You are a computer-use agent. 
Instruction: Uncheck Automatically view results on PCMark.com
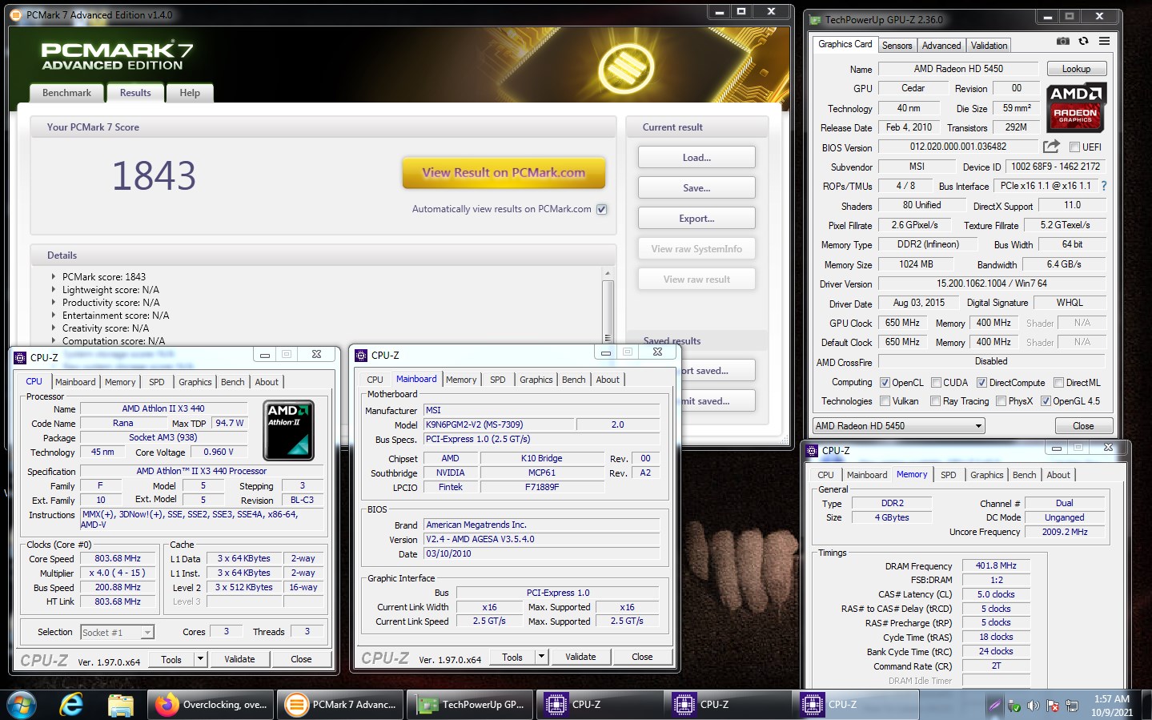[602, 209]
